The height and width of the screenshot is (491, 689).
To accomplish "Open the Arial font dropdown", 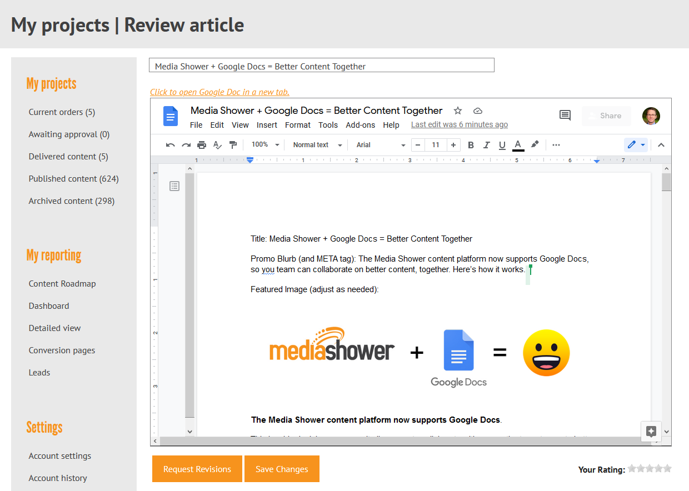I will (x=381, y=145).
